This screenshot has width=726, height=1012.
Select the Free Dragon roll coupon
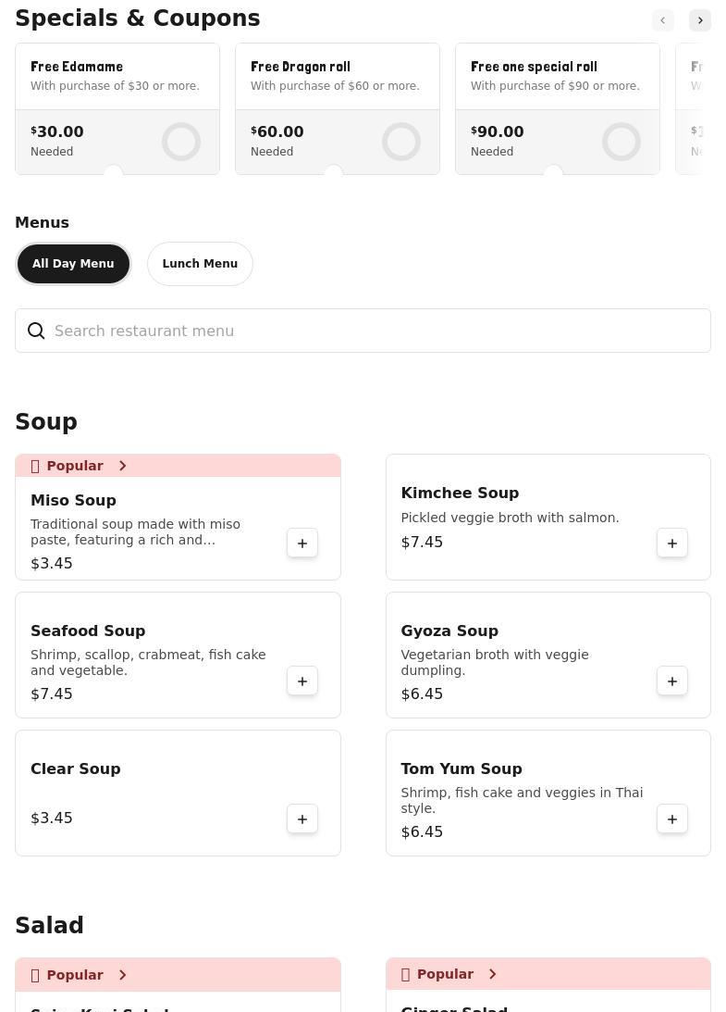(338, 76)
